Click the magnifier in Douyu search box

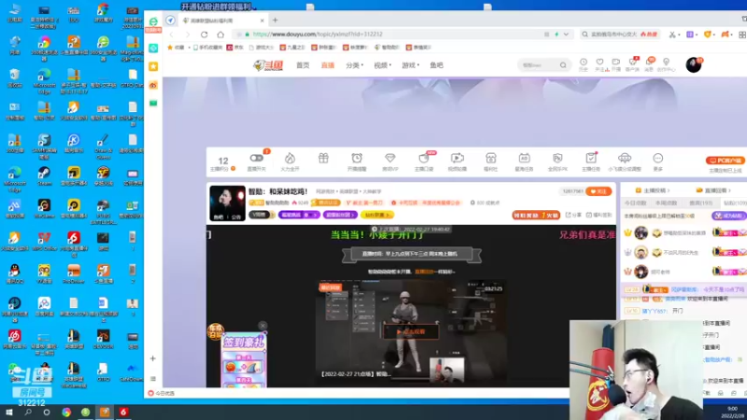pyautogui.click(x=563, y=65)
